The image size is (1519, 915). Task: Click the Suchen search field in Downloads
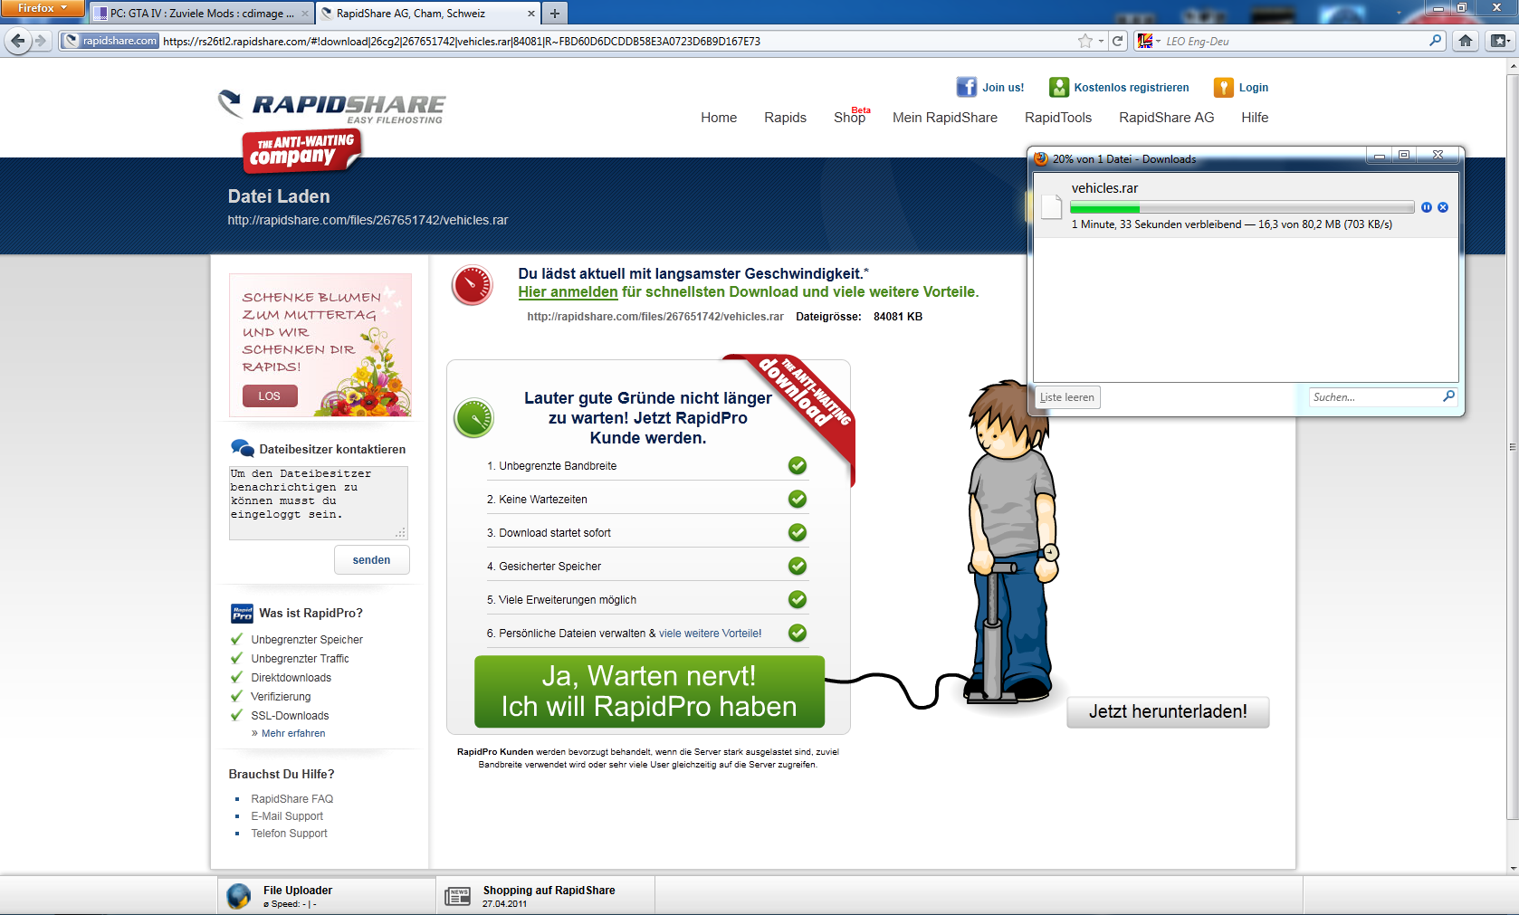click(x=1377, y=397)
